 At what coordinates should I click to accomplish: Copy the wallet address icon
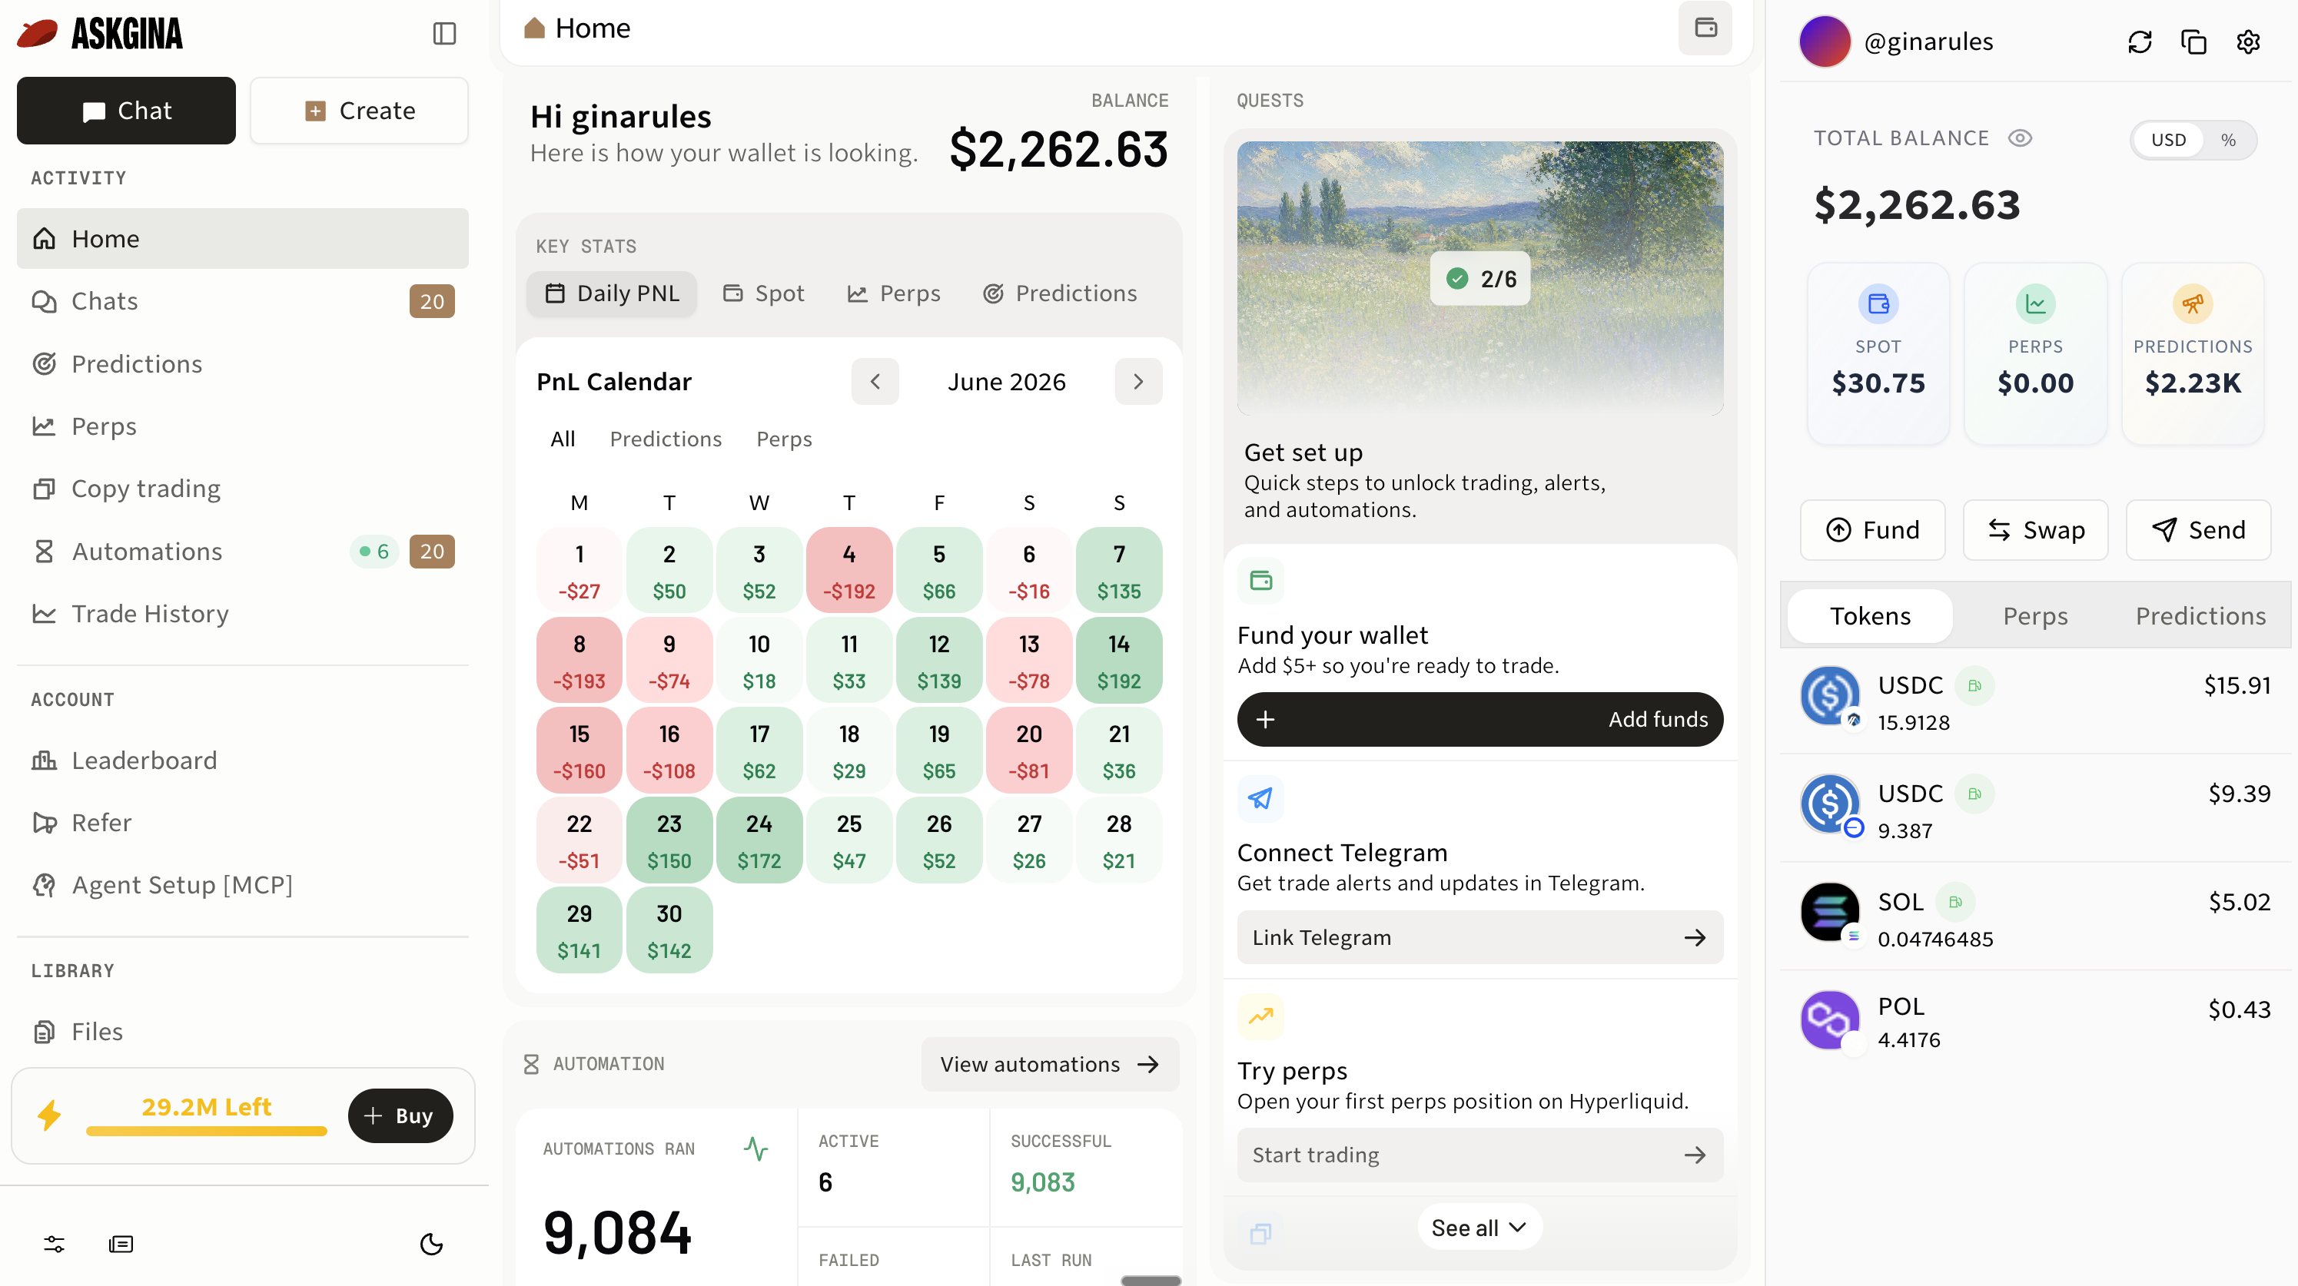[2193, 42]
